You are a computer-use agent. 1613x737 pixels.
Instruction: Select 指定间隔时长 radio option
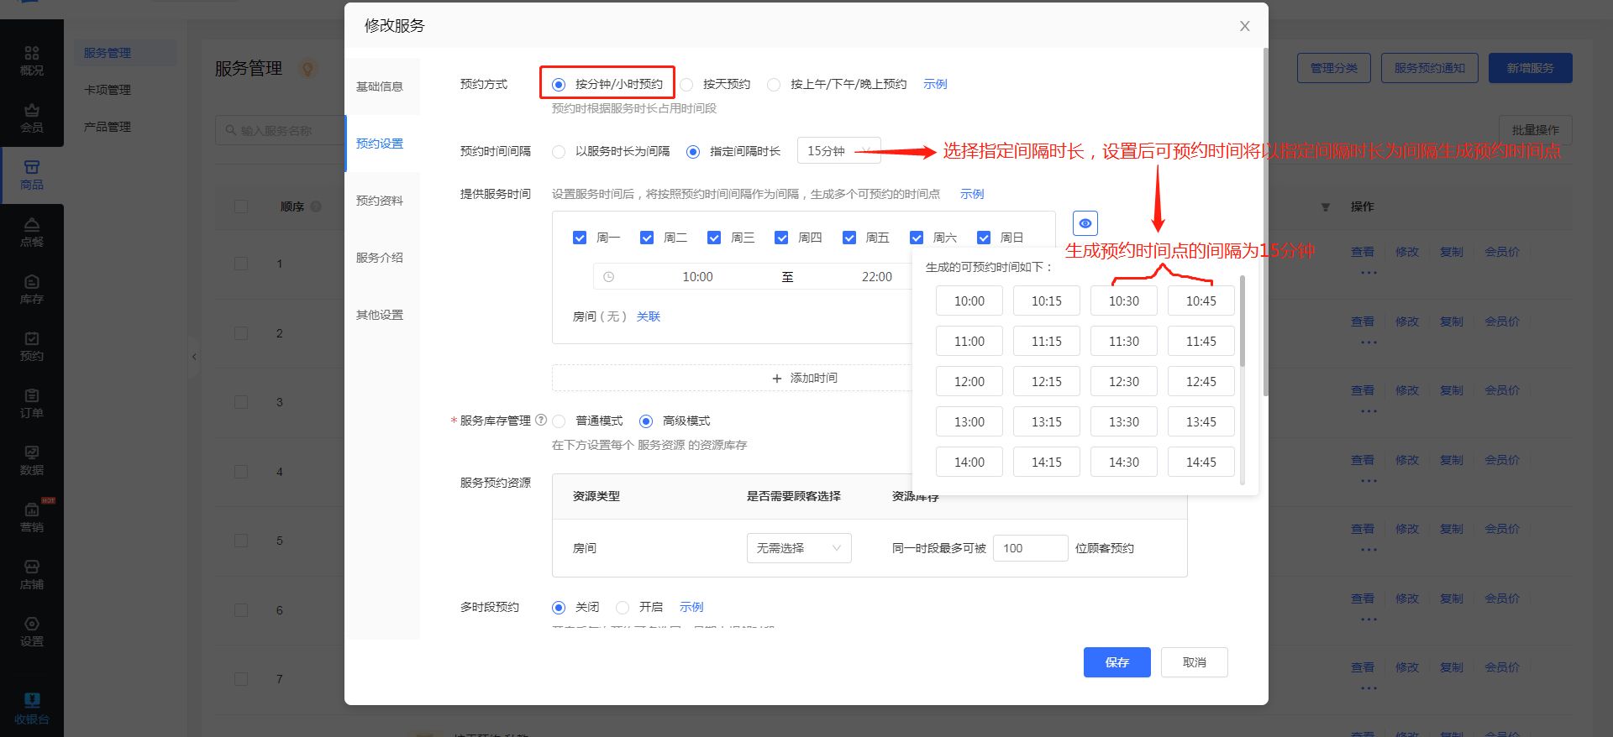[693, 152]
